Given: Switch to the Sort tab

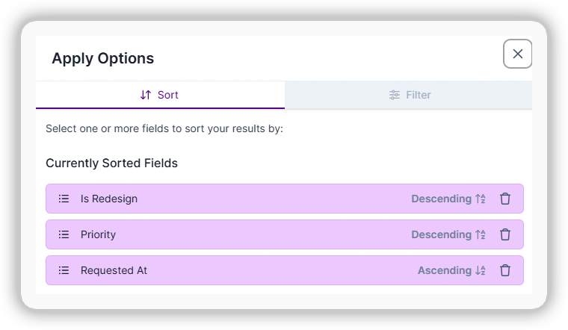Looking at the screenshot, I should click(x=160, y=95).
